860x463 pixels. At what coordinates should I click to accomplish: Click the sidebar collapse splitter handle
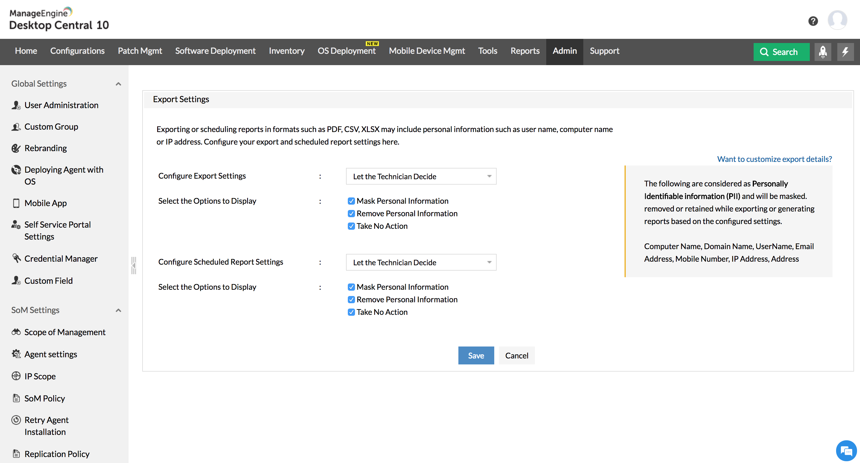click(x=134, y=265)
